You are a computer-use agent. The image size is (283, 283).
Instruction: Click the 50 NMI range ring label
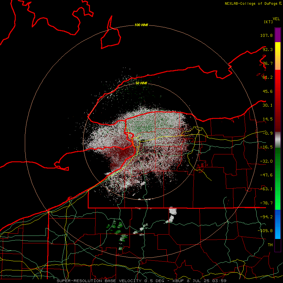(x=141, y=83)
